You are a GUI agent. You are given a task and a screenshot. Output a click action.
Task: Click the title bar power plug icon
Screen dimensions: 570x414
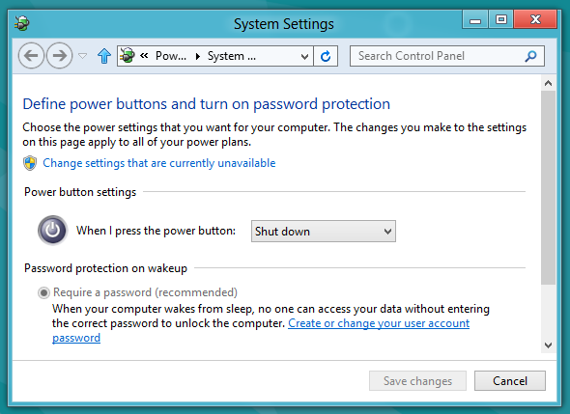(22, 23)
